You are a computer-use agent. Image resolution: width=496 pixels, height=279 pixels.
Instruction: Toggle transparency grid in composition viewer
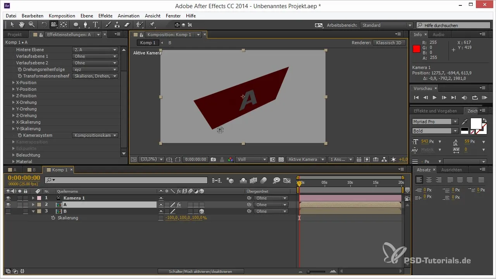tap(281, 159)
